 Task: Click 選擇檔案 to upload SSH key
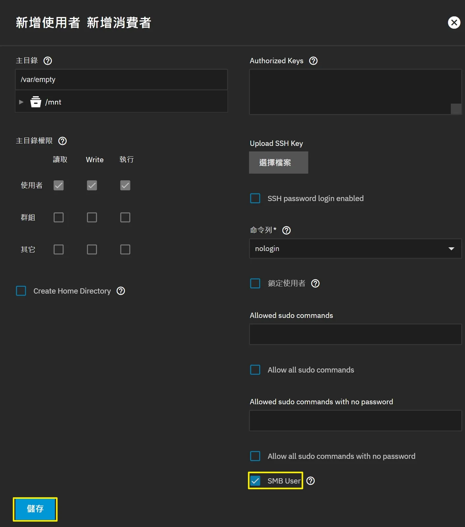coord(278,162)
